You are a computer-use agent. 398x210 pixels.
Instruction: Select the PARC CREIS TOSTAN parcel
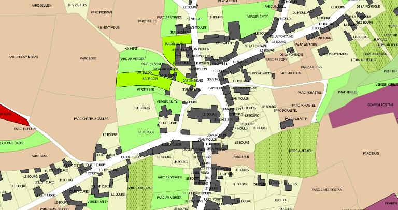click(x=326, y=190)
